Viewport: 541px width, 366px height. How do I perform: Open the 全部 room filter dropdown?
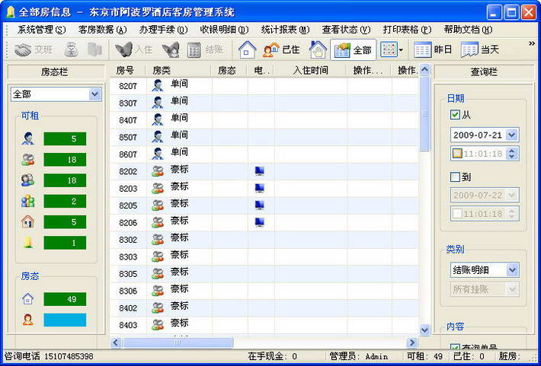tap(94, 94)
